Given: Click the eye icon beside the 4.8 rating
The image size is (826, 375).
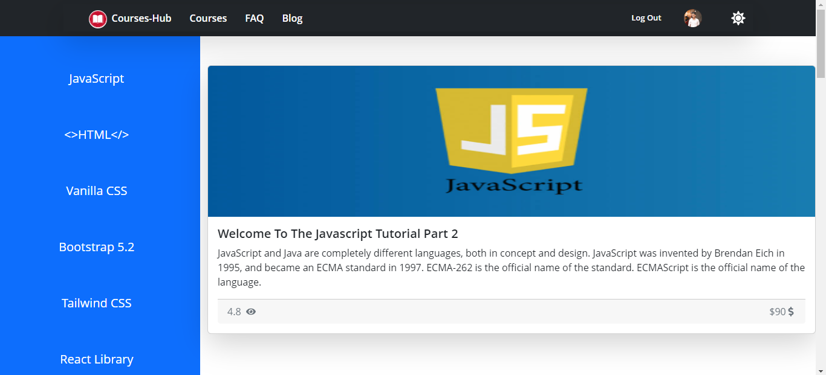Looking at the screenshot, I should 251,312.
